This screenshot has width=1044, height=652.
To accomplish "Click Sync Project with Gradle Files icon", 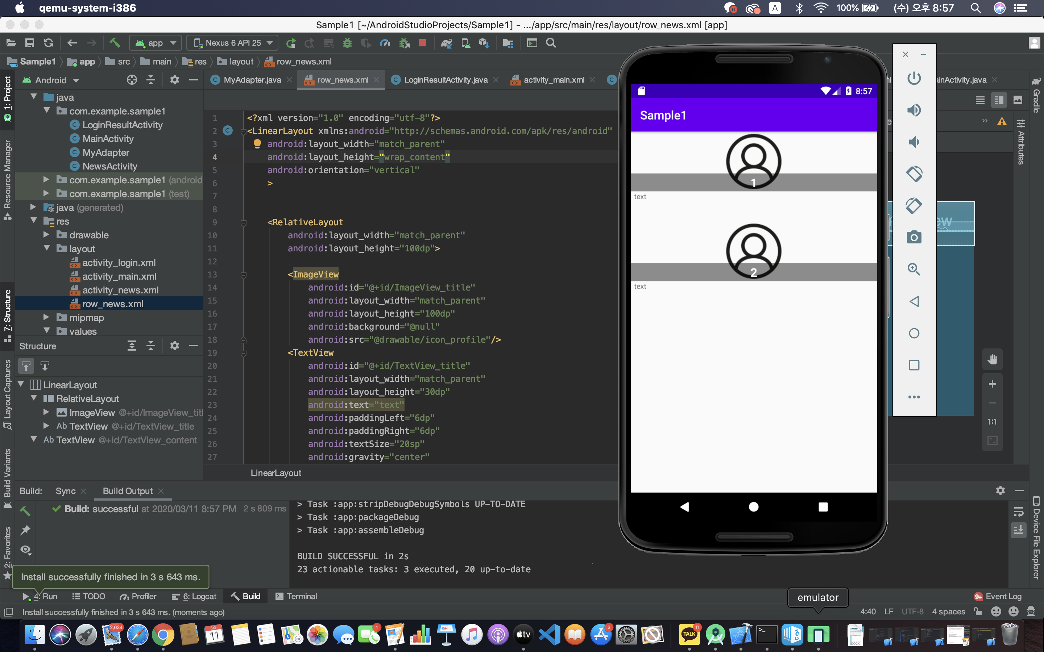I will (447, 43).
